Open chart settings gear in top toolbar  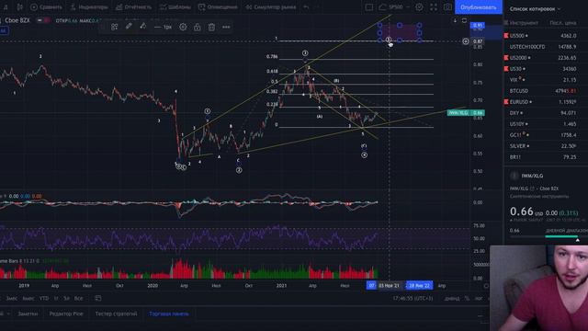coord(419,7)
